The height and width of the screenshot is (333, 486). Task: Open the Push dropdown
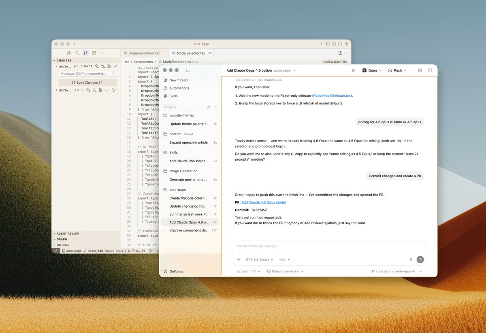(x=397, y=70)
